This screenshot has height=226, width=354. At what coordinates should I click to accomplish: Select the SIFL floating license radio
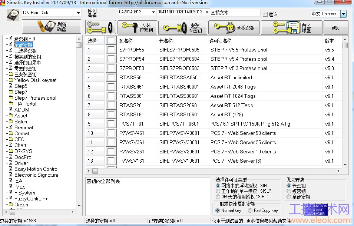(x=218, y=186)
